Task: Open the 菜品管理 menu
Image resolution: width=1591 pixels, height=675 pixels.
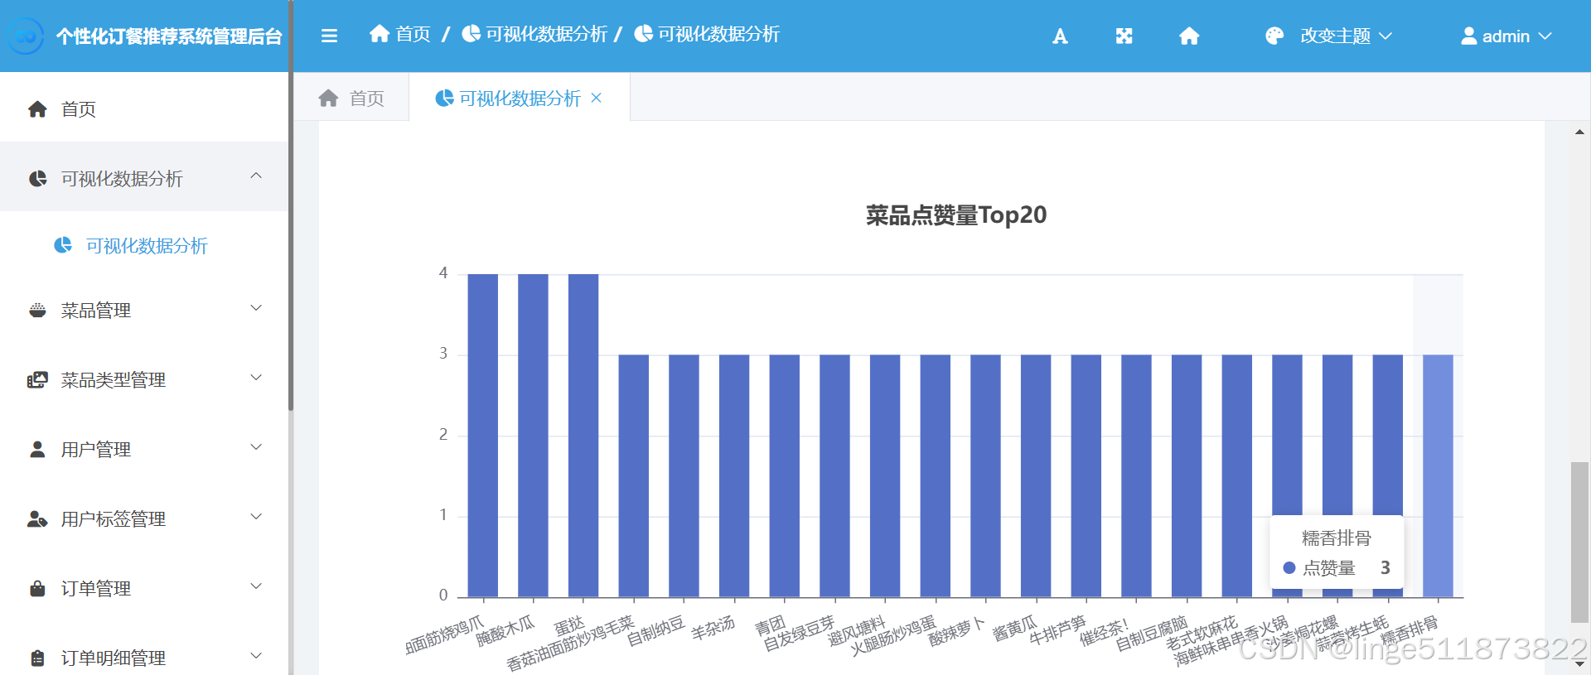Action: tap(144, 311)
